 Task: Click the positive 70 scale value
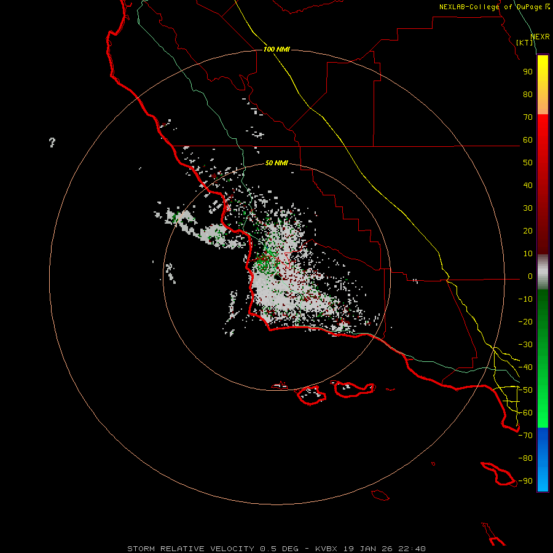coord(528,117)
